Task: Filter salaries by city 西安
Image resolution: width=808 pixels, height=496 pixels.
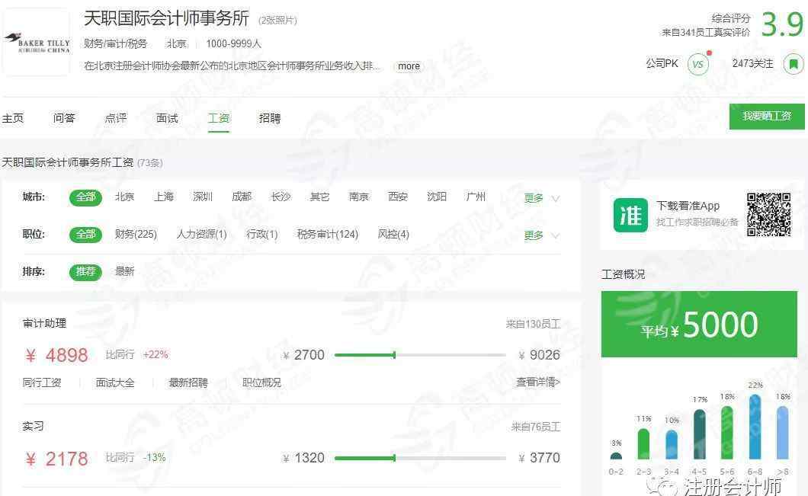Action: coord(398,197)
